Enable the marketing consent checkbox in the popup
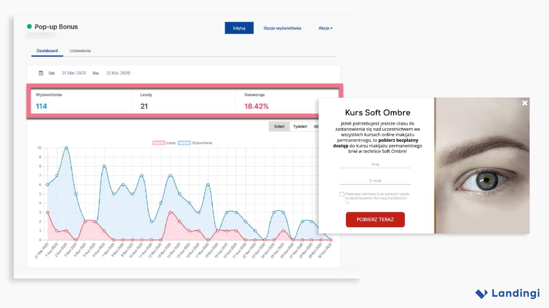Screen dimensions: 549x308 (342, 194)
